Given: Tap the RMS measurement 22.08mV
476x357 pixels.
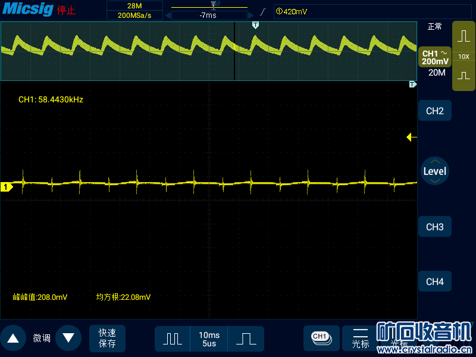Looking at the screenshot, I should tap(123, 297).
